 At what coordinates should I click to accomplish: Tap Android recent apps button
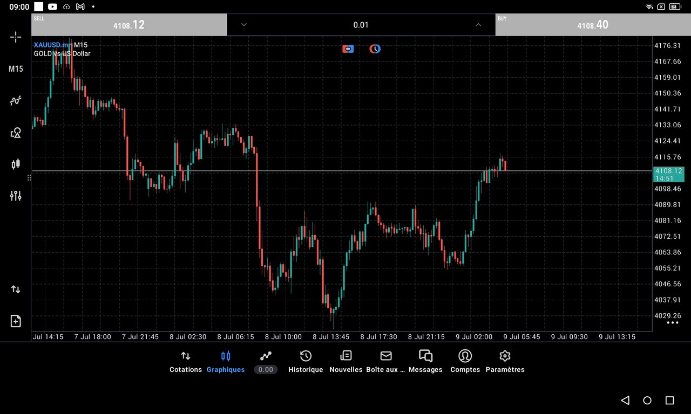point(669,400)
